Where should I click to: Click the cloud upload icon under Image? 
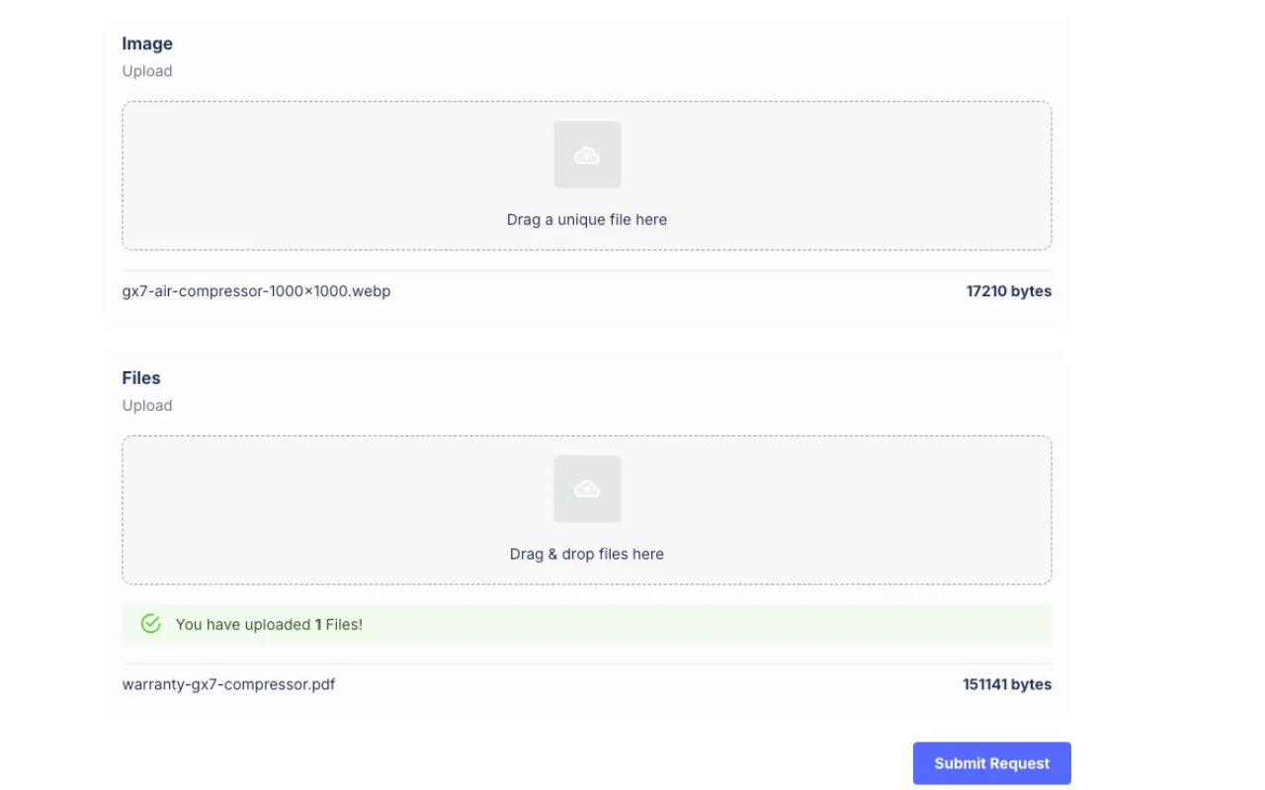(x=587, y=155)
